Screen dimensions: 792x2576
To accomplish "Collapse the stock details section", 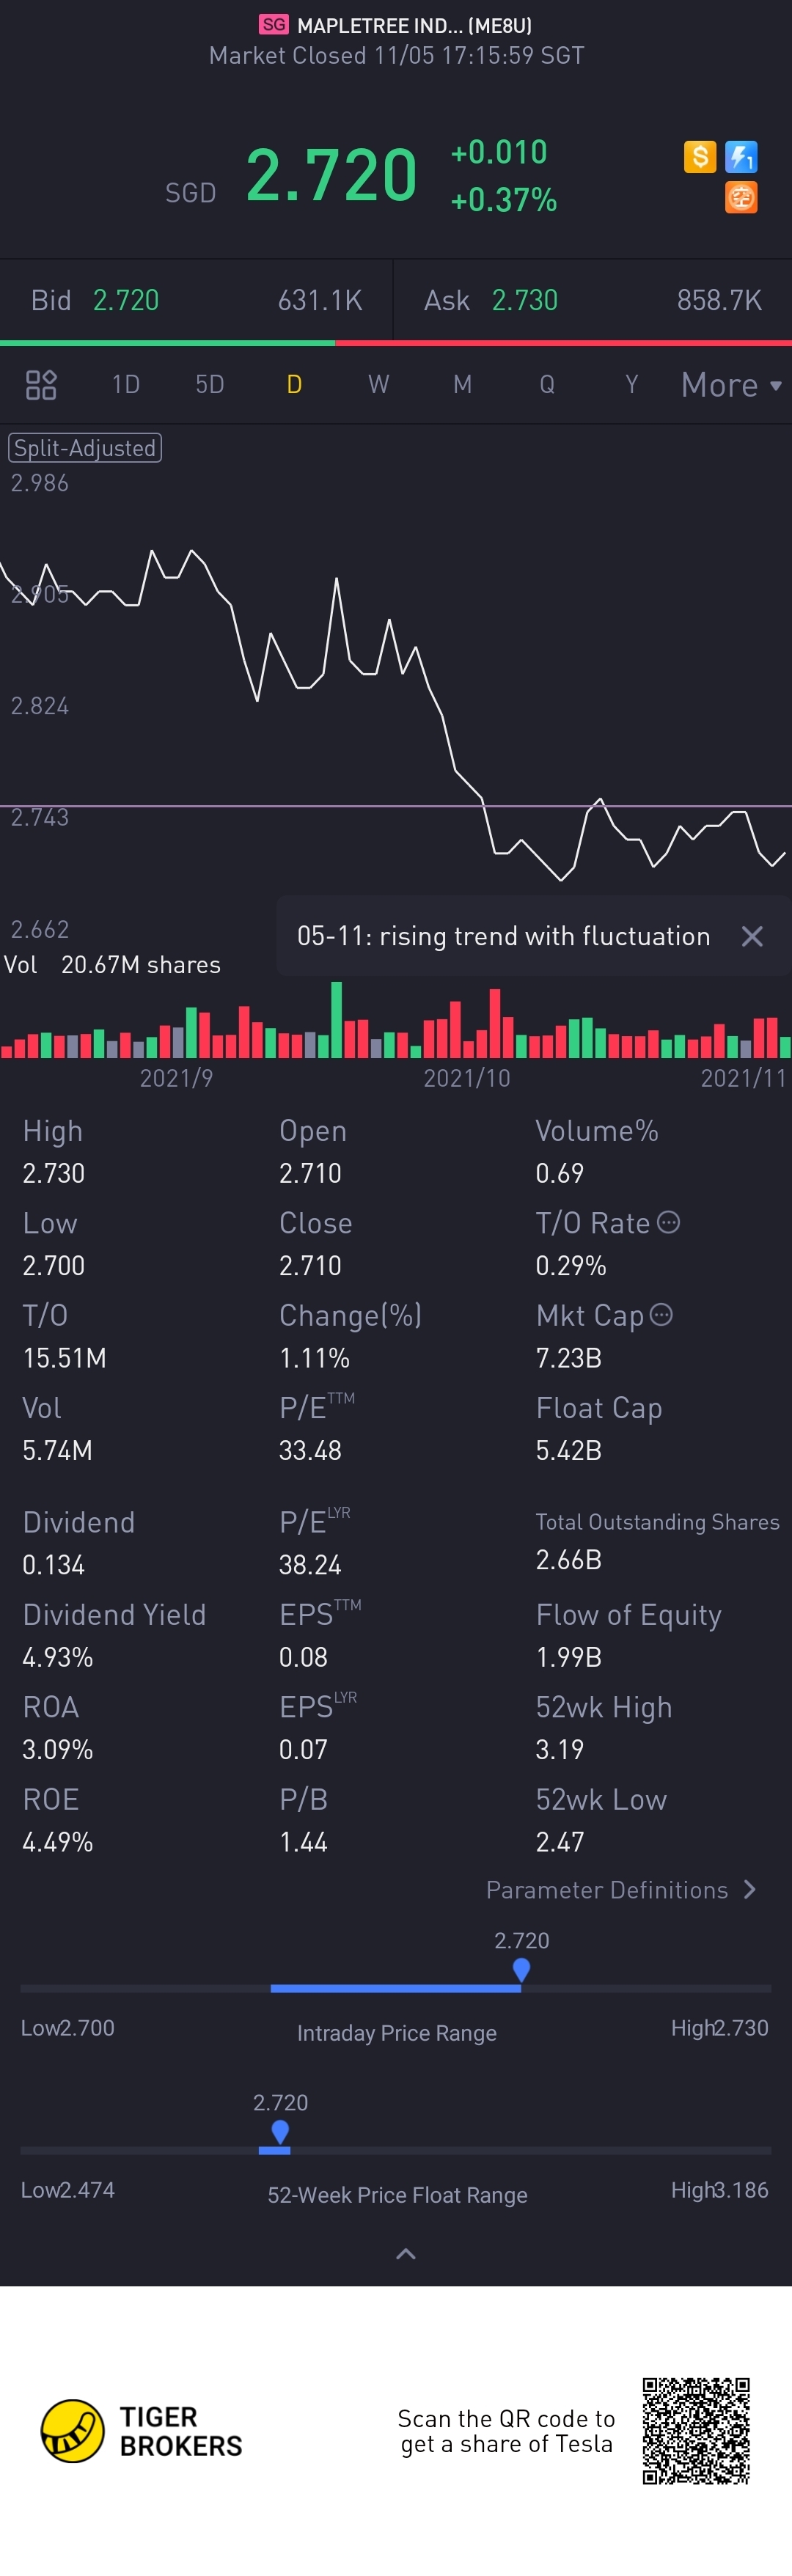I will (x=406, y=2254).
